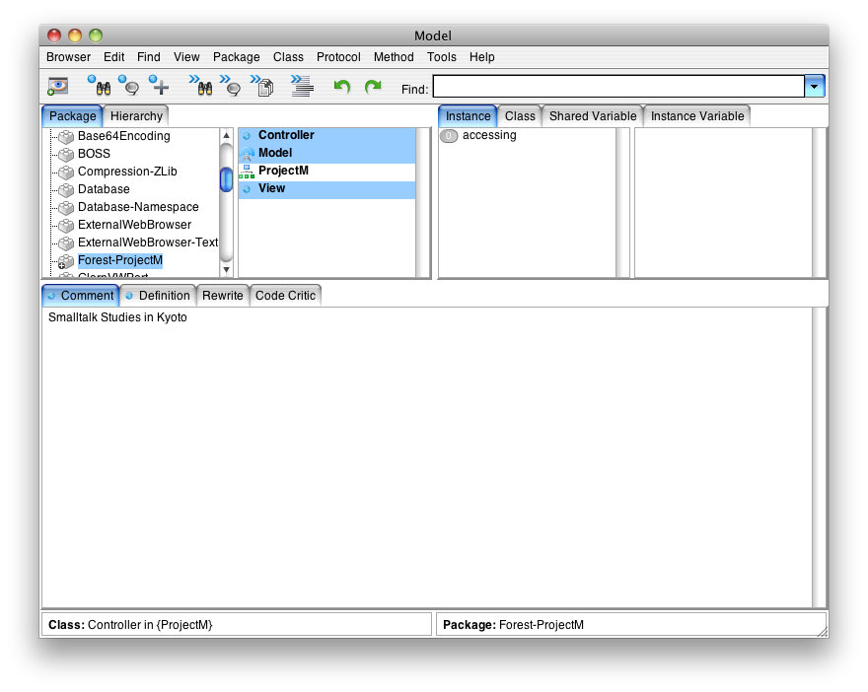Open the Class menu
The image size is (868, 692).
coord(288,57)
